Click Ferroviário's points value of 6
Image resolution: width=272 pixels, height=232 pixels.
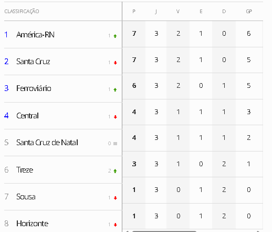click(134, 86)
